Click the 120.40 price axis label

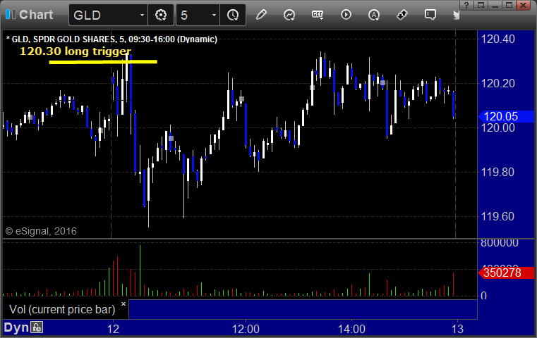497,39
